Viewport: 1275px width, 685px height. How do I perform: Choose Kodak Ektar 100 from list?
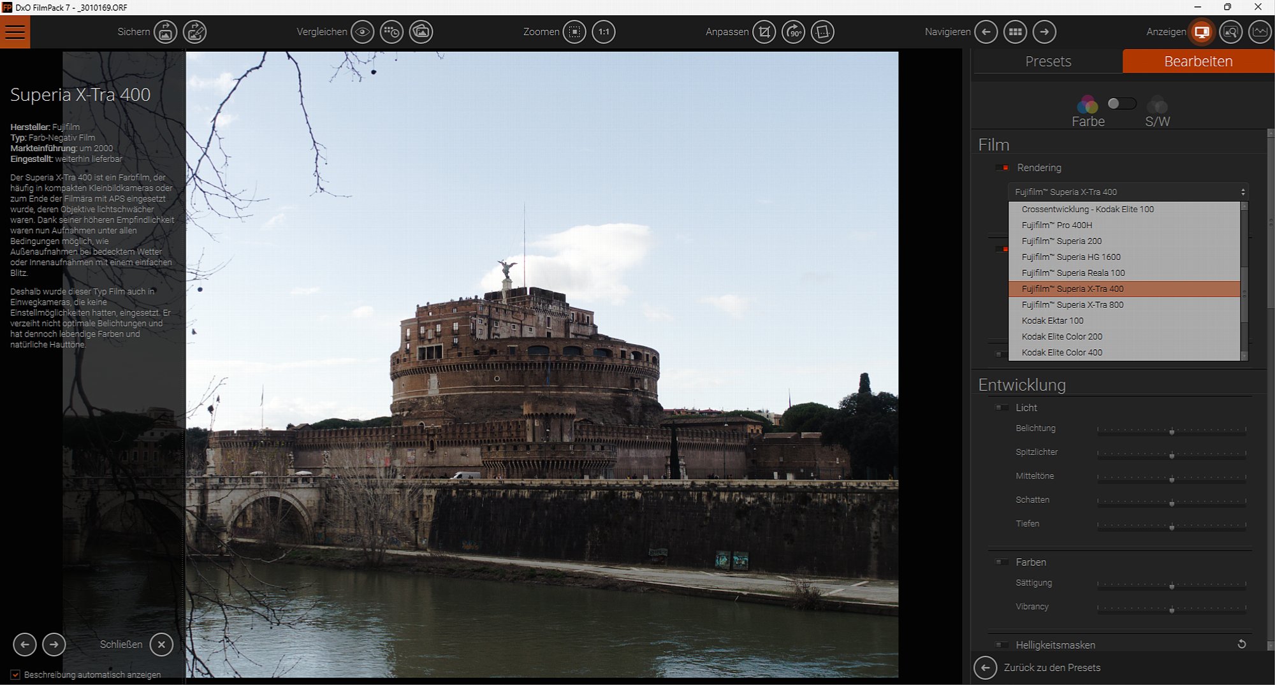click(1052, 321)
